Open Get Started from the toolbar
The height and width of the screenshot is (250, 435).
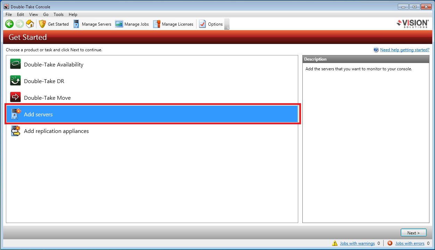coord(54,24)
